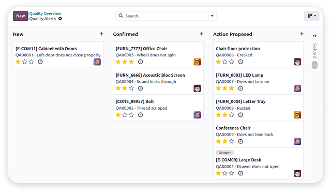331x193 pixels.
Task: Create a New quality alert
Action: coord(21,16)
